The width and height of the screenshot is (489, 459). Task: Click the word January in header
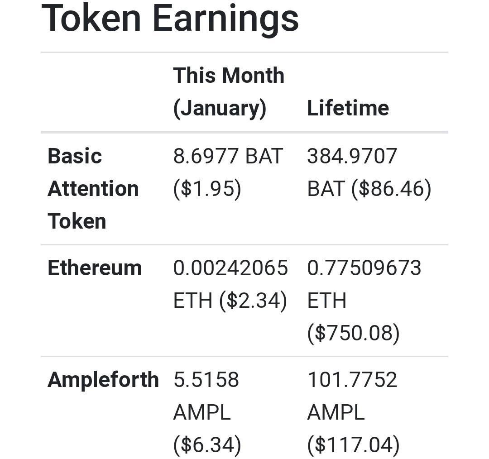pyautogui.click(x=220, y=109)
